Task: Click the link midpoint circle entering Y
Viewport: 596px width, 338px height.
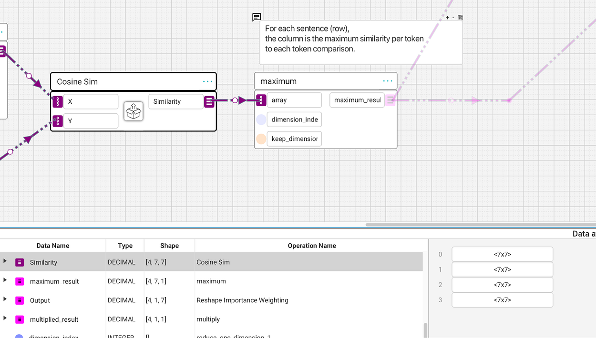Action: click(10, 152)
